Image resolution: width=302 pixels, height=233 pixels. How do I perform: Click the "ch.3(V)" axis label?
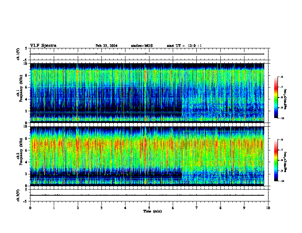click(18, 195)
